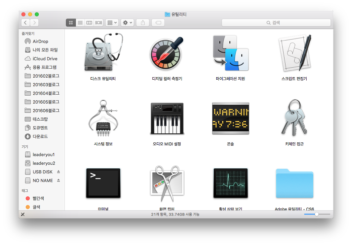The height and width of the screenshot is (245, 352).
Task: Select 응용 프로그램 in sidebar
Action: pyautogui.click(x=40, y=67)
